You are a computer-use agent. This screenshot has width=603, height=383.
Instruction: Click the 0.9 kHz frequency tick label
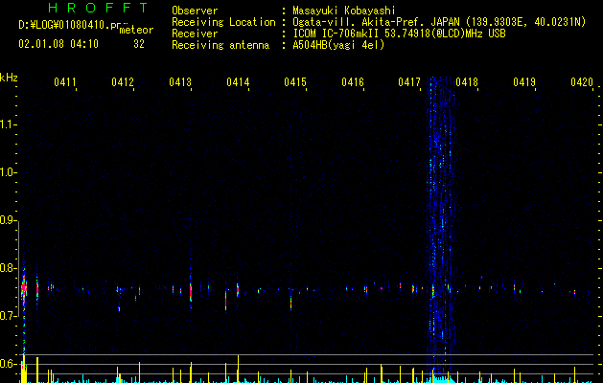(8, 220)
